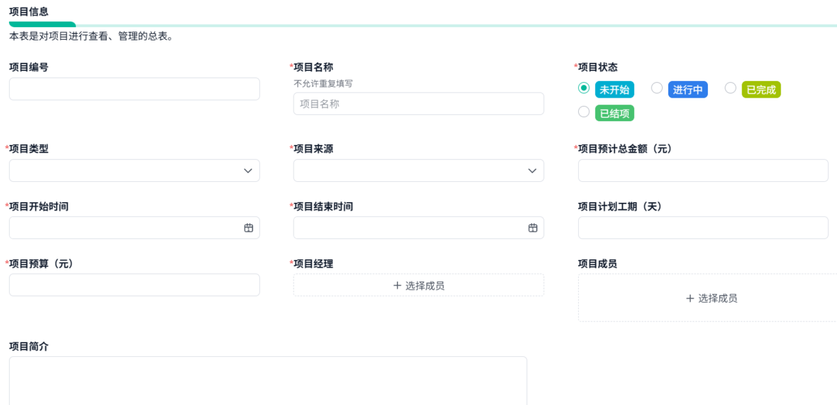The height and width of the screenshot is (405, 837).
Task: Click inside the 项目简介 text area
Action: coord(268,381)
